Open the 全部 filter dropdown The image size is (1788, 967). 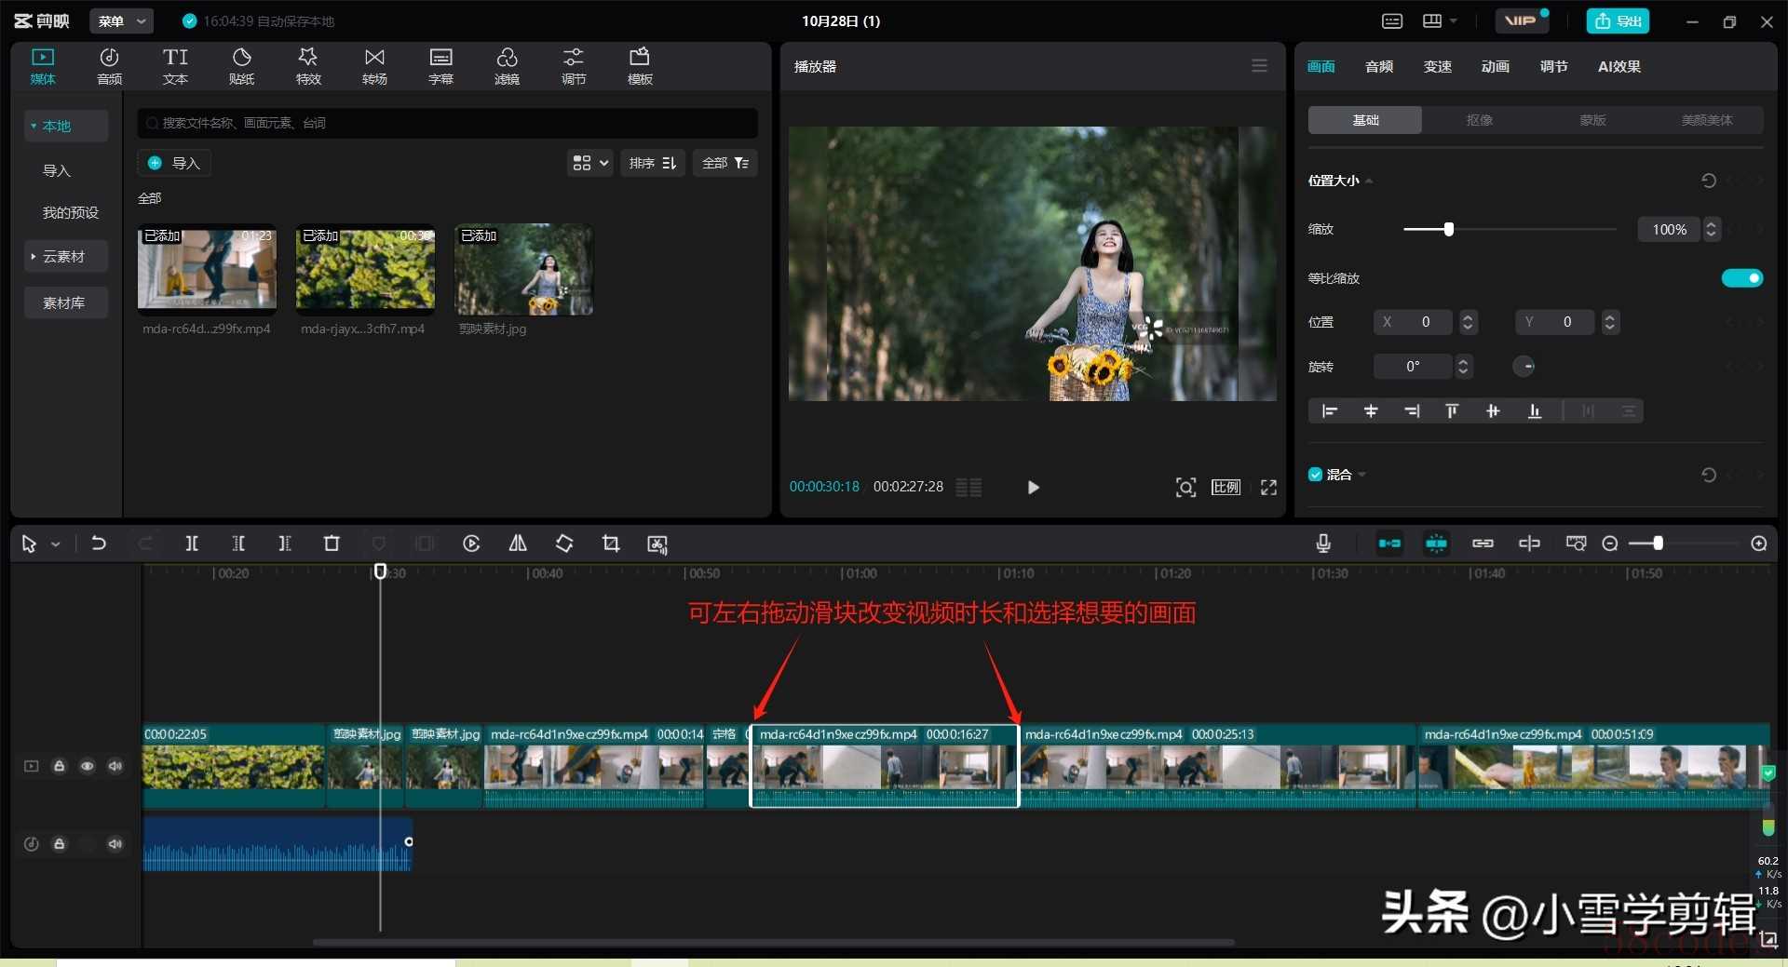(725, 163)
